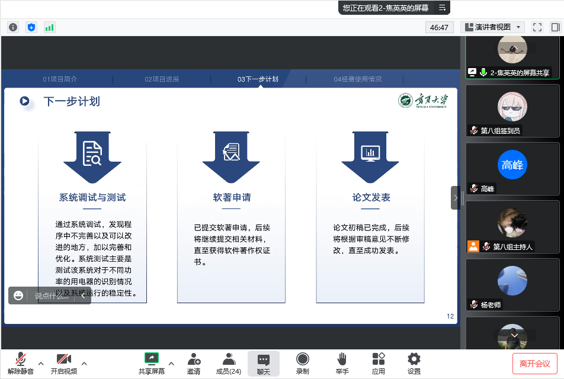Click the 论文发表 heading
This screenshot has width=564, height=379.
point(371,197)
